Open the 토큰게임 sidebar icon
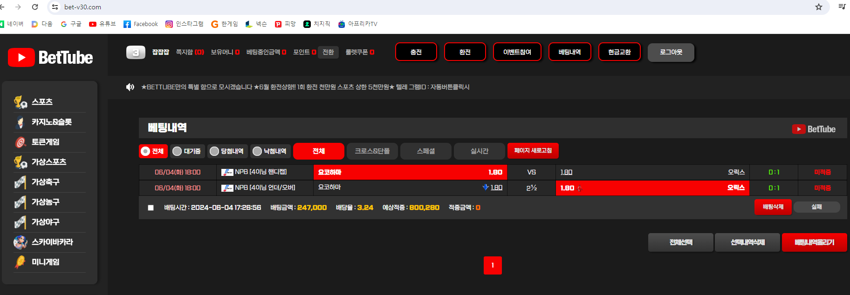 (x=21, y=142)
